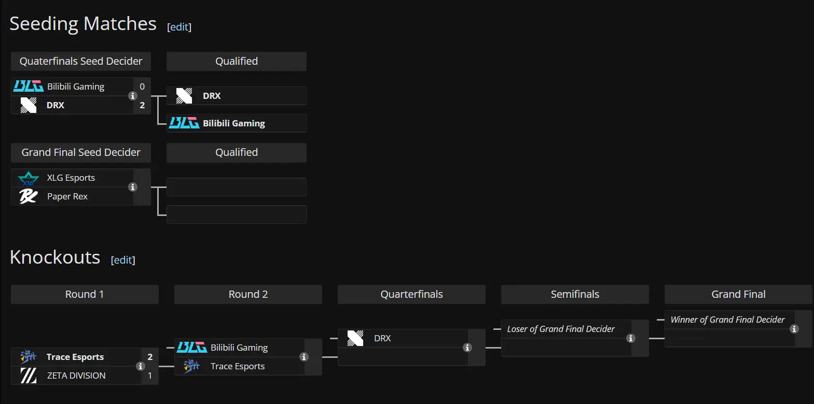814x404 pixels.
Task: Click Paper Rex logo
Action: click(29, 196)
